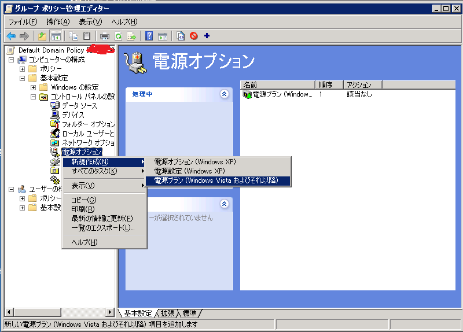Click the blue plus add icon
Image resolution: width=463 pixels, height=332 pixels.
207,36
